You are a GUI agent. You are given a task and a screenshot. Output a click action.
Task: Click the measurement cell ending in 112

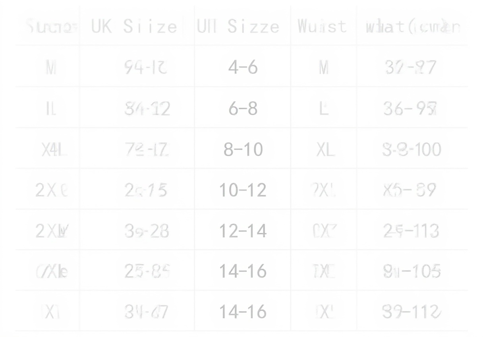[x=412, y=312]
